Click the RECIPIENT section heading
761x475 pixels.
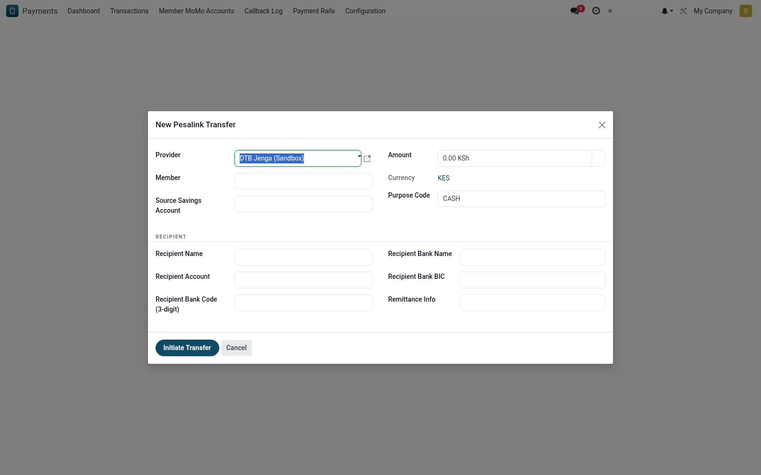171,237
